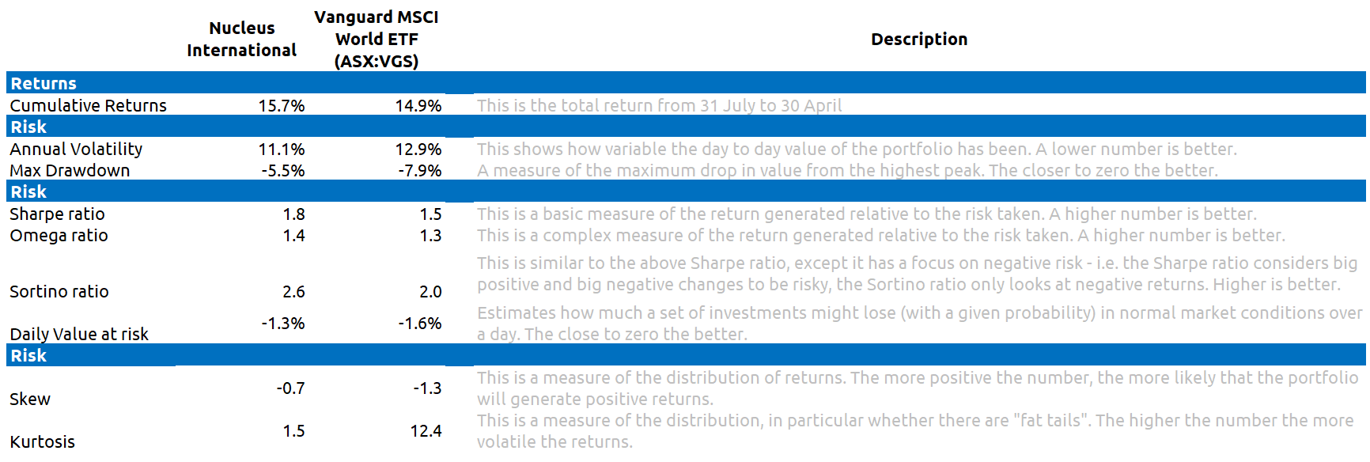Select the Omega ratio row label
The image size is (1370, 462).
pos(59,235)
